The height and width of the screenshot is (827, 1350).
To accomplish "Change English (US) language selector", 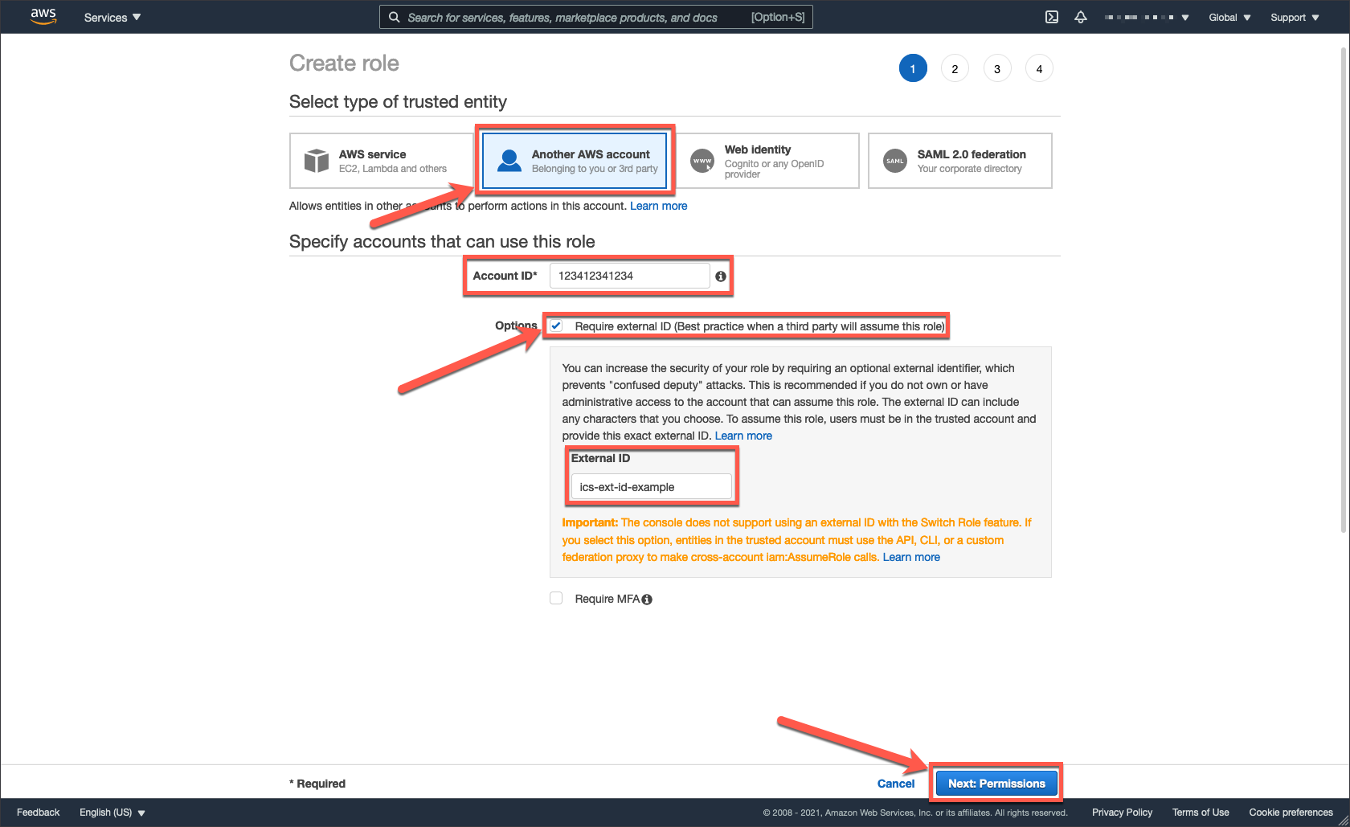I will coord(112,813).
